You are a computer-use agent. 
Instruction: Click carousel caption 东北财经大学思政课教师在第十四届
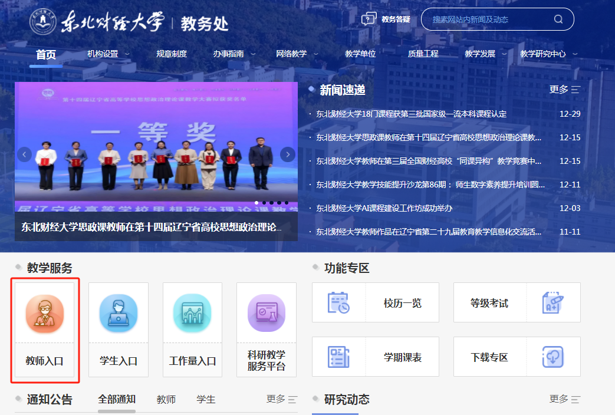152,227
